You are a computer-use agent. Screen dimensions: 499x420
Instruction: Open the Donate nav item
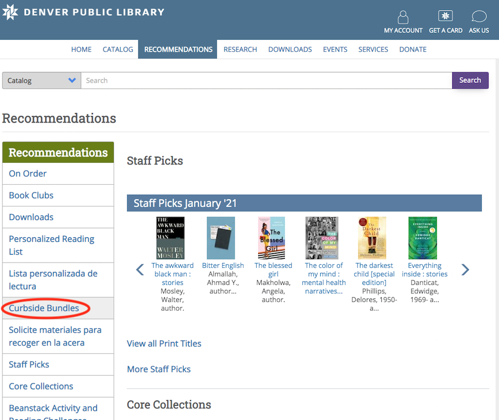pos(413,49)
